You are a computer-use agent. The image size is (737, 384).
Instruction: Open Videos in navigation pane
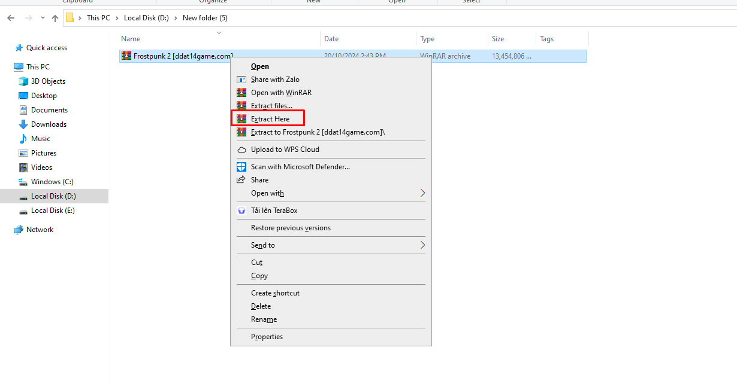coord(42,167)
